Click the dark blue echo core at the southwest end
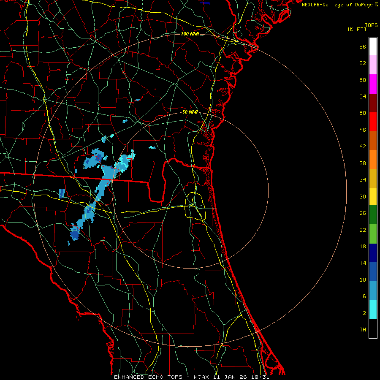The height and width of the screenshot is (380, 380). (x=75, y=235)
